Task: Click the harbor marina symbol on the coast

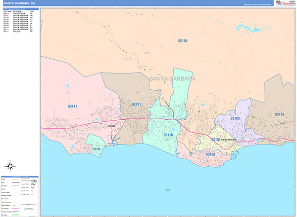Action: click(x=234, y=156)
